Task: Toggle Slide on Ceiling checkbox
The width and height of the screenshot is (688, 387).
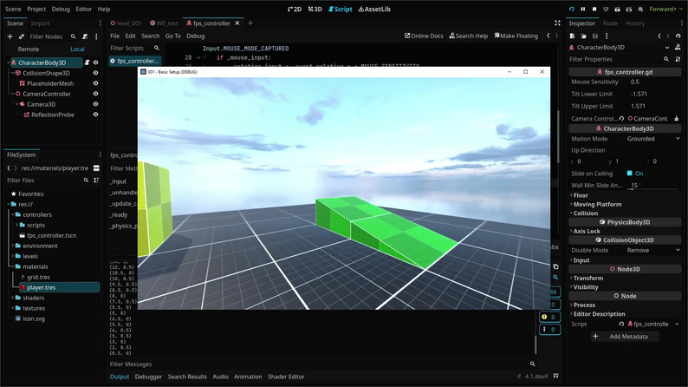Action: click(x=629, y=173)
